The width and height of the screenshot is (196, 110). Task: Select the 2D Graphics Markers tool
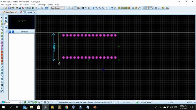pyautogui.click(x=2, y=88)
